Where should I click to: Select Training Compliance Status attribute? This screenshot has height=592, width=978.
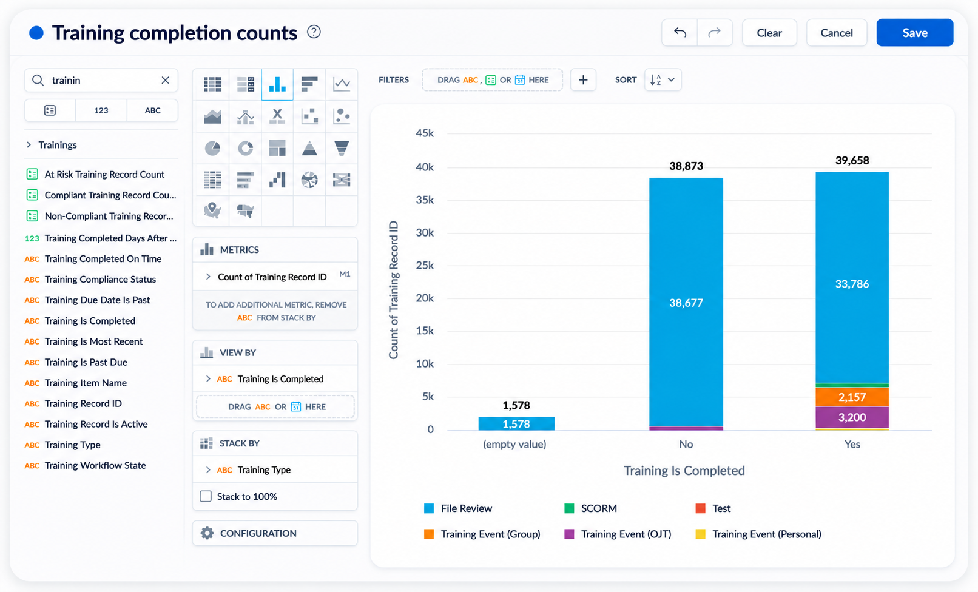pyautogui.click(x=101, y=280)
